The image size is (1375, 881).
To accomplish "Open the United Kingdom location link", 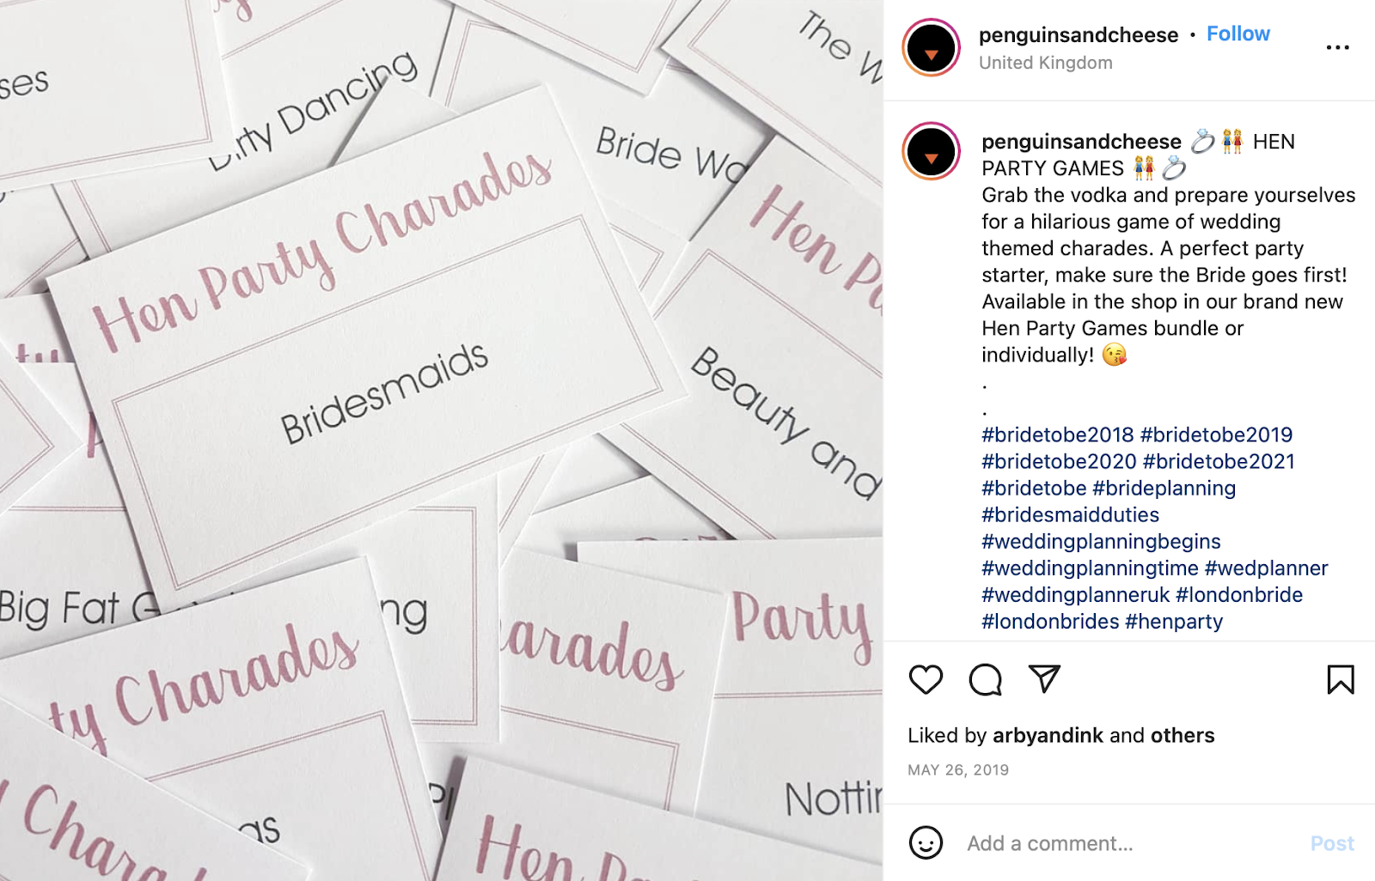I will [x=1046, y=63].
